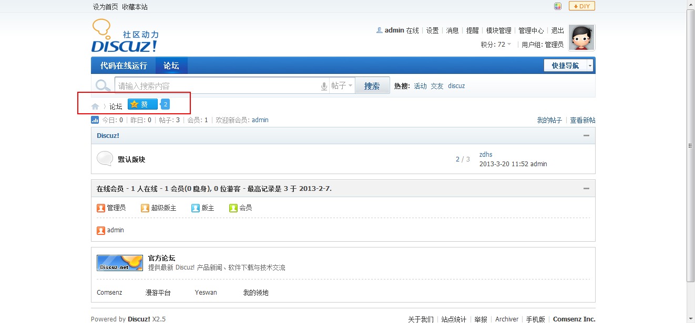Open 我的帖子 my posts link
The width and height of the screenshot is (695, 323).
pyautogui.click(x=549, y=121)
